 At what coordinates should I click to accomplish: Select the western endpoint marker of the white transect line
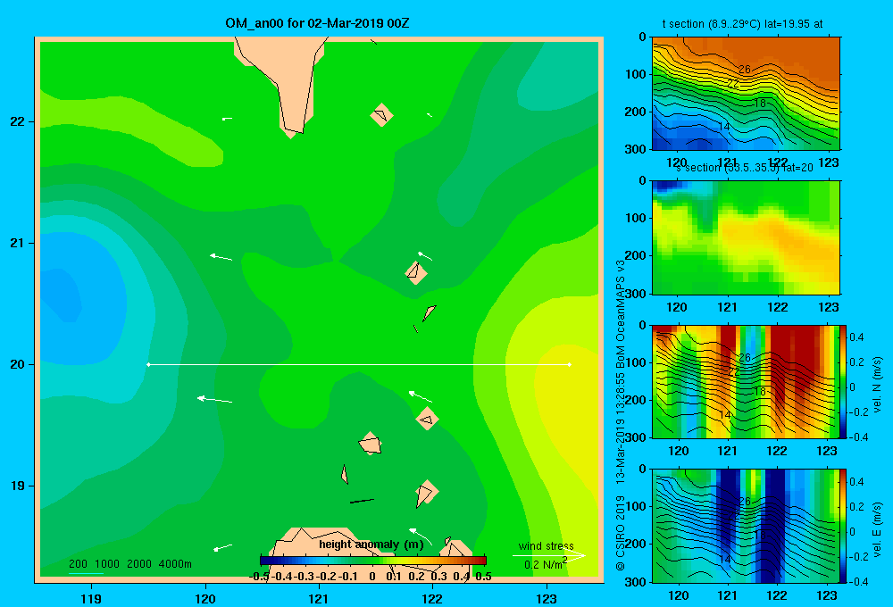pyautogui.click(x=148, y=364)
